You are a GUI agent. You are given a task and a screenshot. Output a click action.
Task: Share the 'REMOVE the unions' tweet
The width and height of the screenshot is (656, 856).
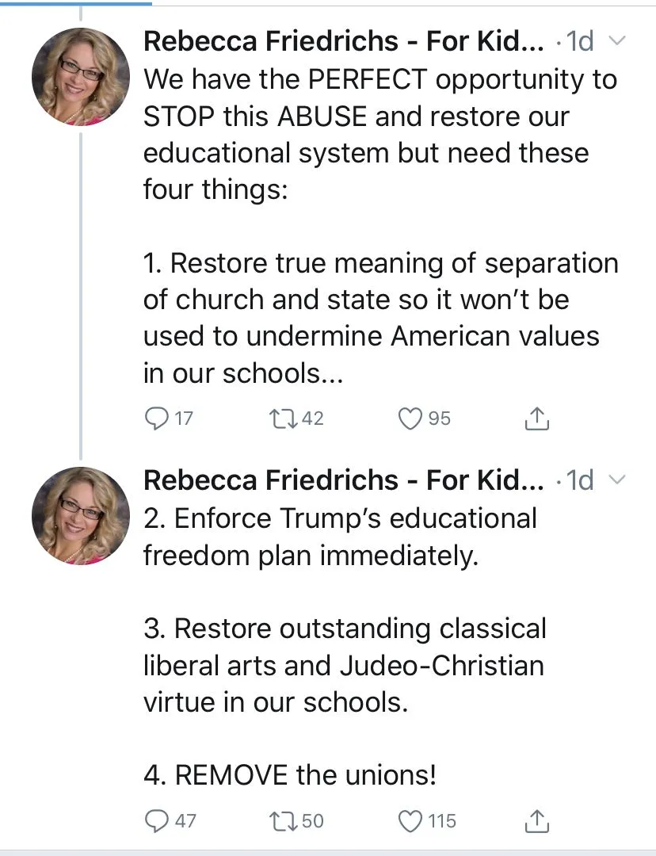[x=537, y=820]
